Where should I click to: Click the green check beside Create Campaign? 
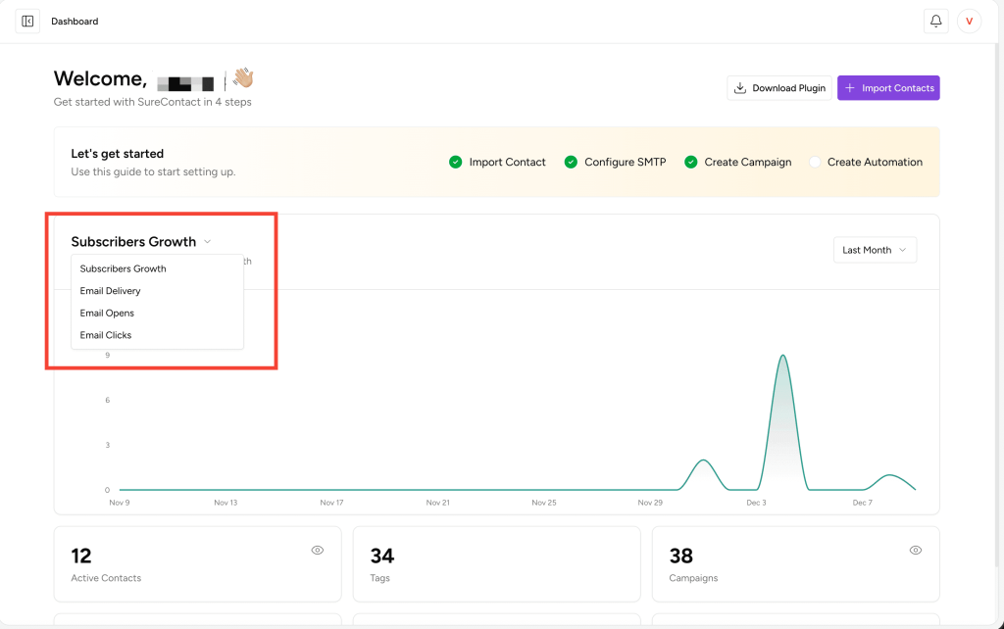[690, 163]
